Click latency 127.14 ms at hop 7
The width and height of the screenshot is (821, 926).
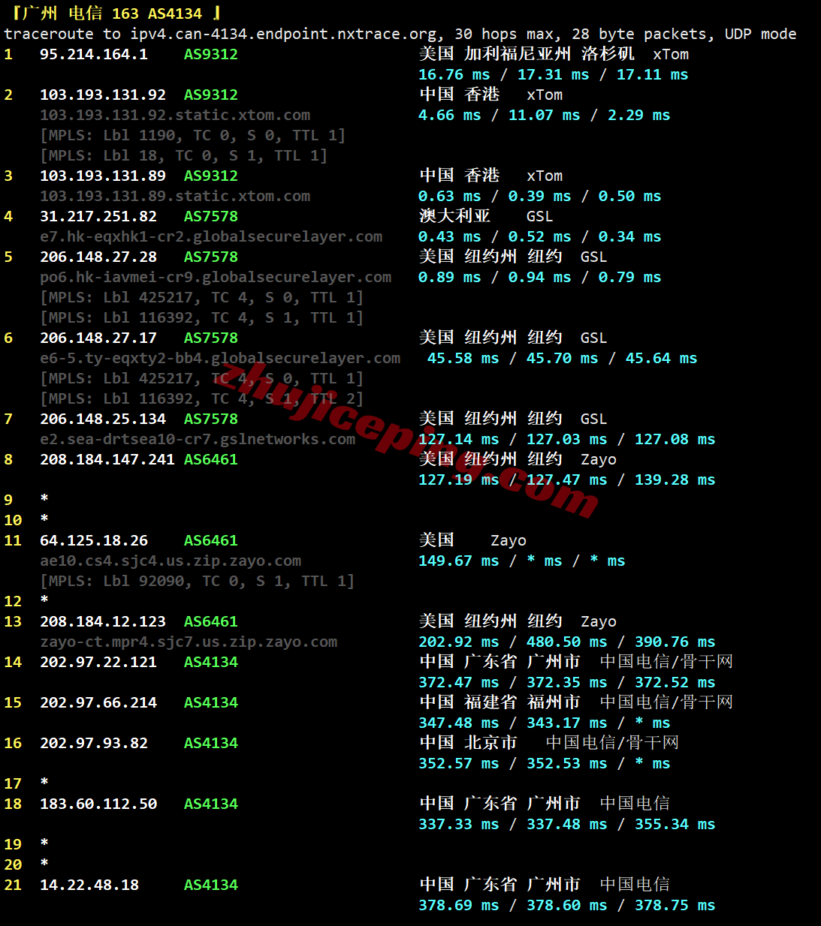coord(459,439)
